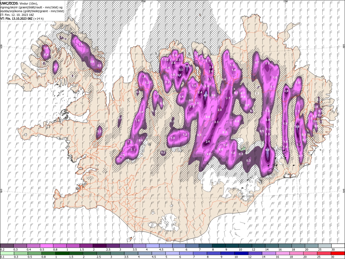Click the '(+14 h)' forecast offset text

pyautogui.click(x=39, y=19)
